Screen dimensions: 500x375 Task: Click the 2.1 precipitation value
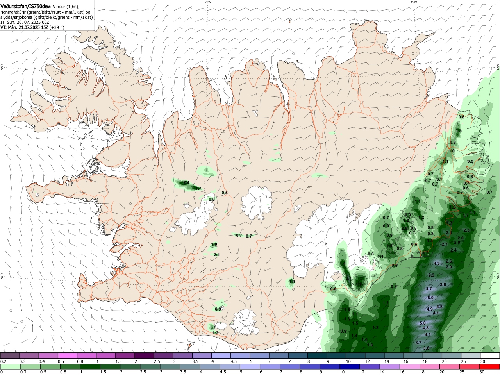[217, 255]
